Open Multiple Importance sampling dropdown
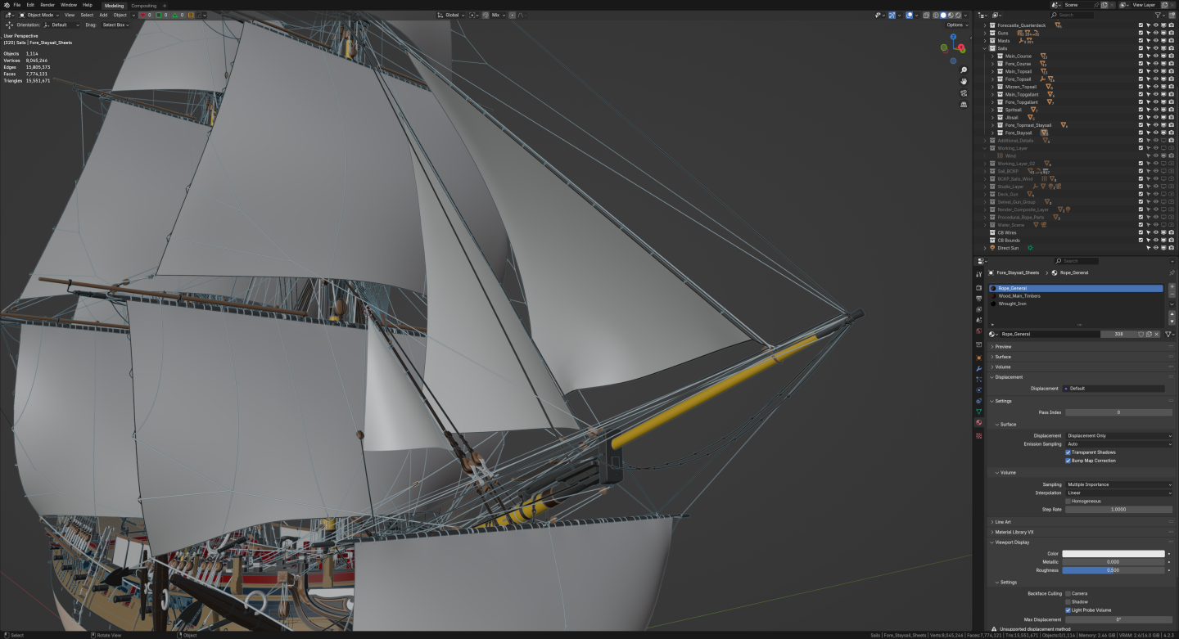This screenshot has height=639, width=1179. point(1119,484)
